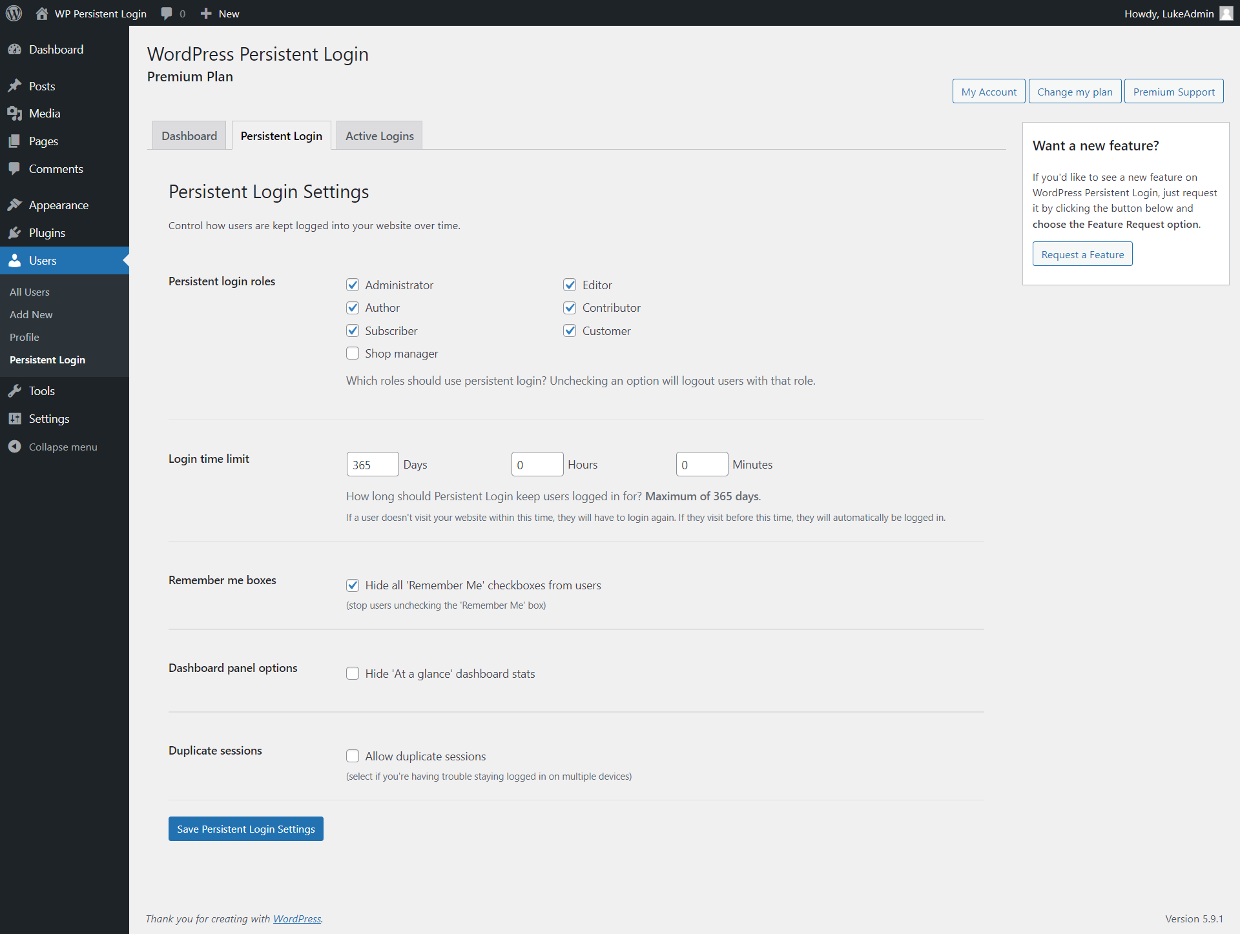Open Persistent Login submenu item

[x=47, y=360]
